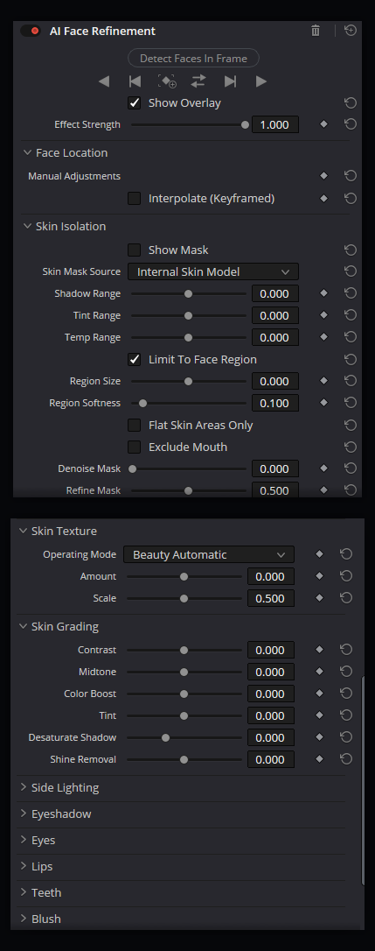
Task: Toggle the AI Face Refinement enable switch
Action: coord(31,31)
